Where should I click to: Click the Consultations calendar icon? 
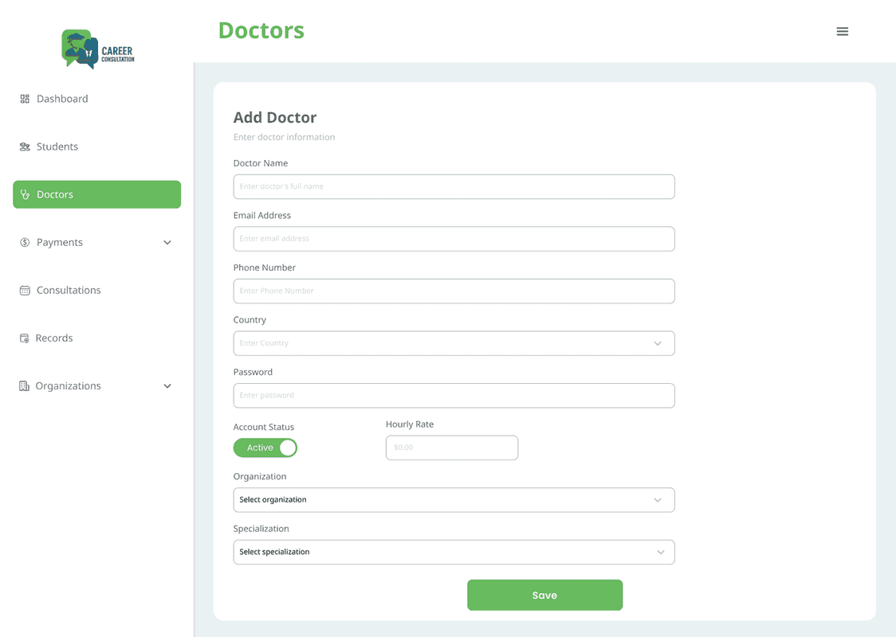pyautogui.click(x=25, y=291)
